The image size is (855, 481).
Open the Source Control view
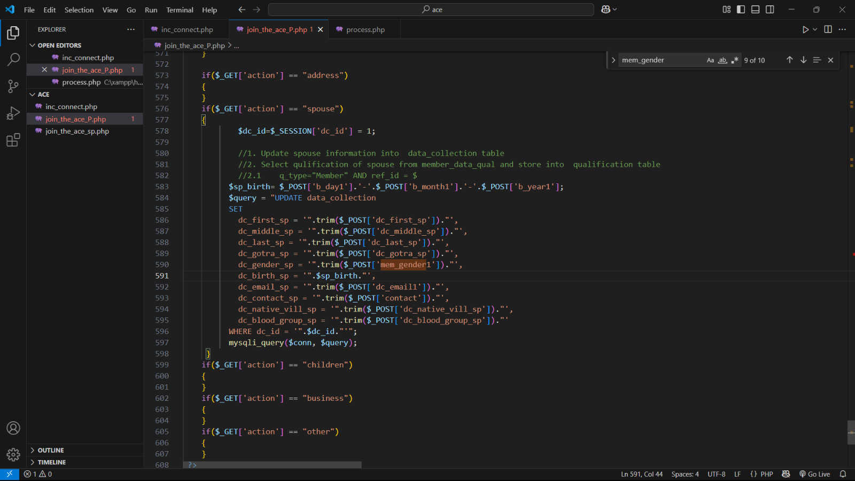[13, 86]
